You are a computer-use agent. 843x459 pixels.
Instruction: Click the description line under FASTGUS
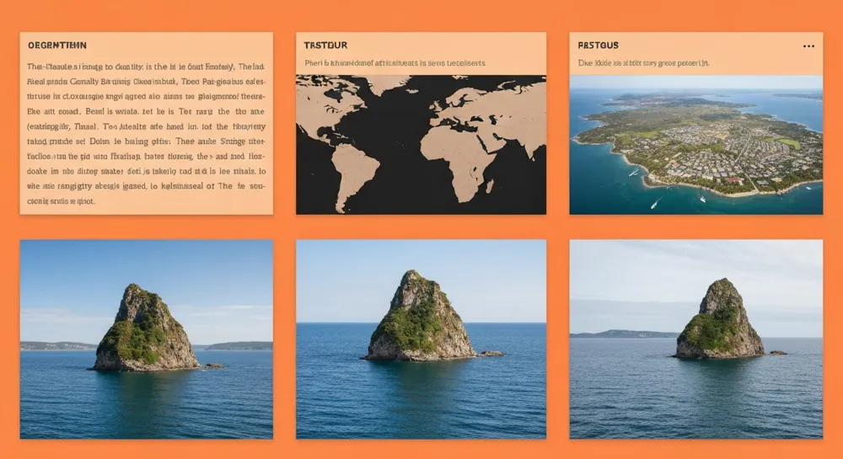[x=642, y=63]
